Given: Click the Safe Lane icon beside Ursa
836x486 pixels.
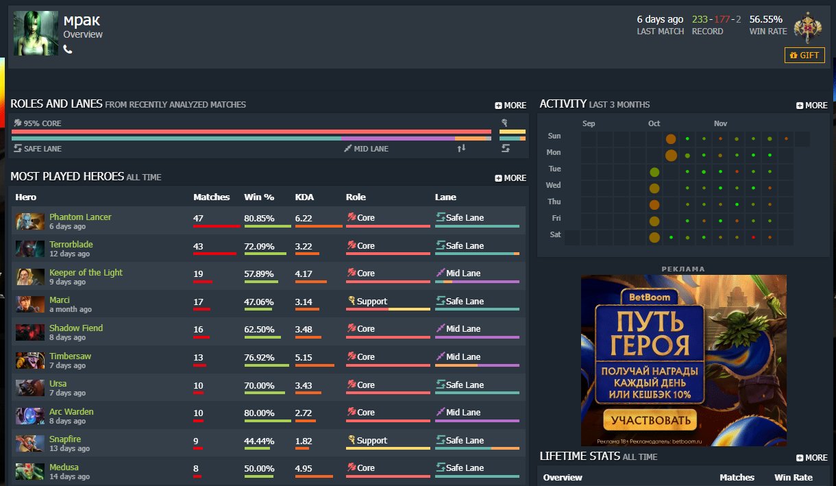Looking at the screenshot, I should [x=441, y=385].
